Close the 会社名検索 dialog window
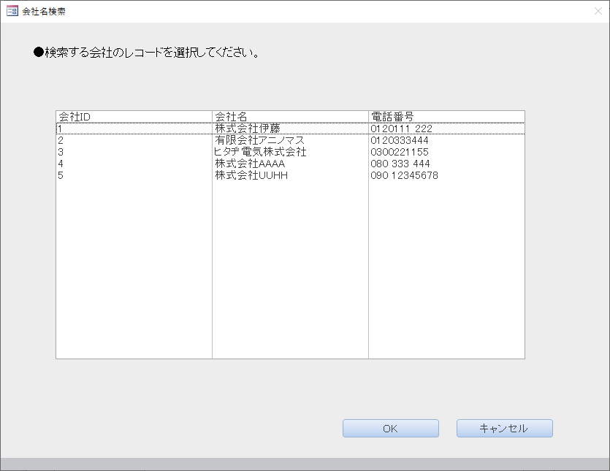Screen dimensions: 610x471 (598, 12)
